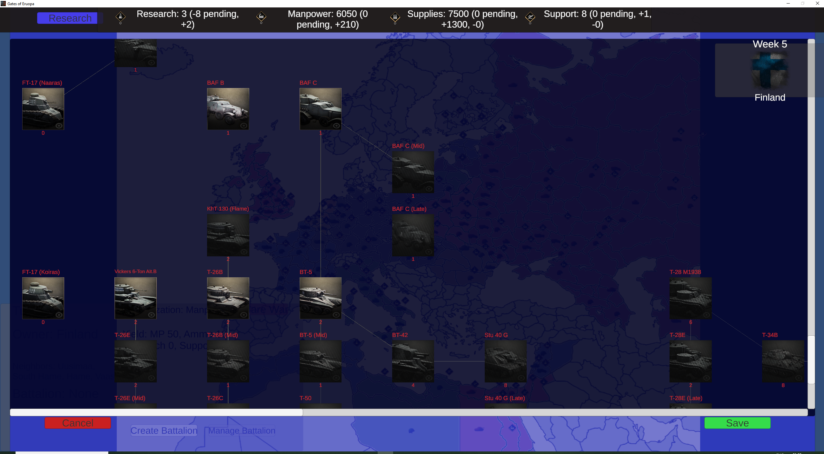Toggle eye icon on BAF C

click(336, 126)
